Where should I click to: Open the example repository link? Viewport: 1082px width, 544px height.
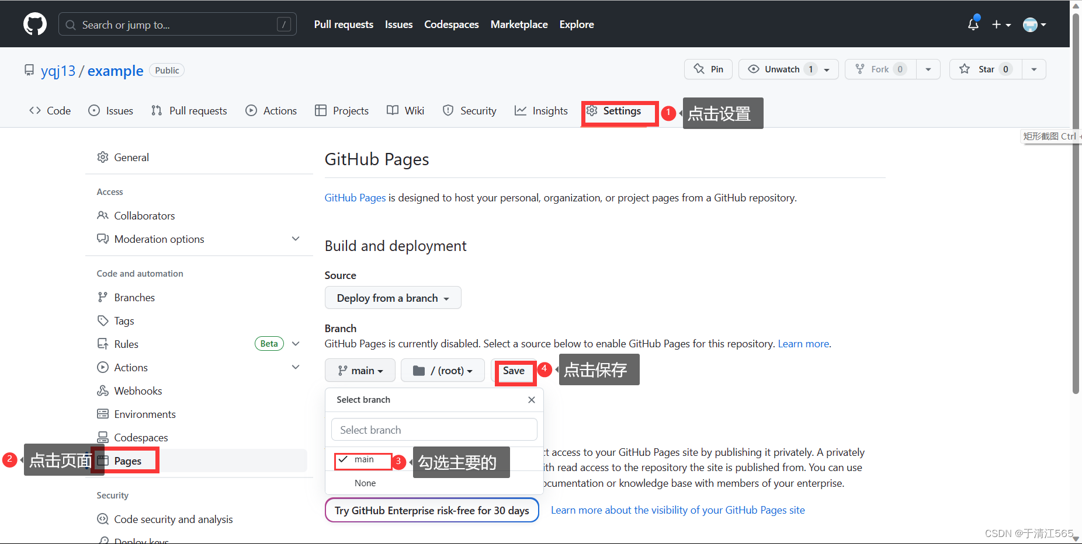[115, 71]
